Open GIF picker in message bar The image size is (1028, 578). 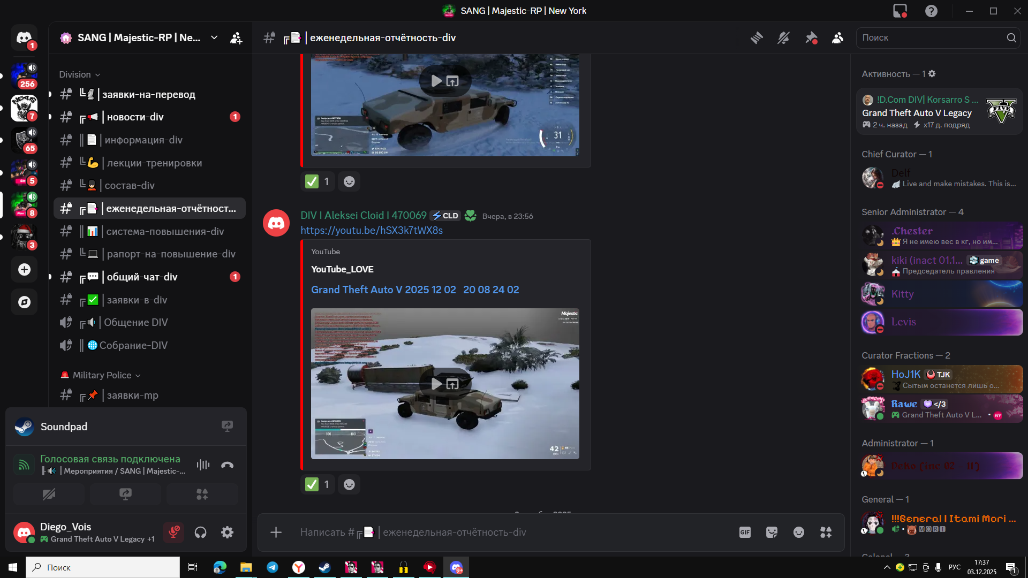click(745, 532)
